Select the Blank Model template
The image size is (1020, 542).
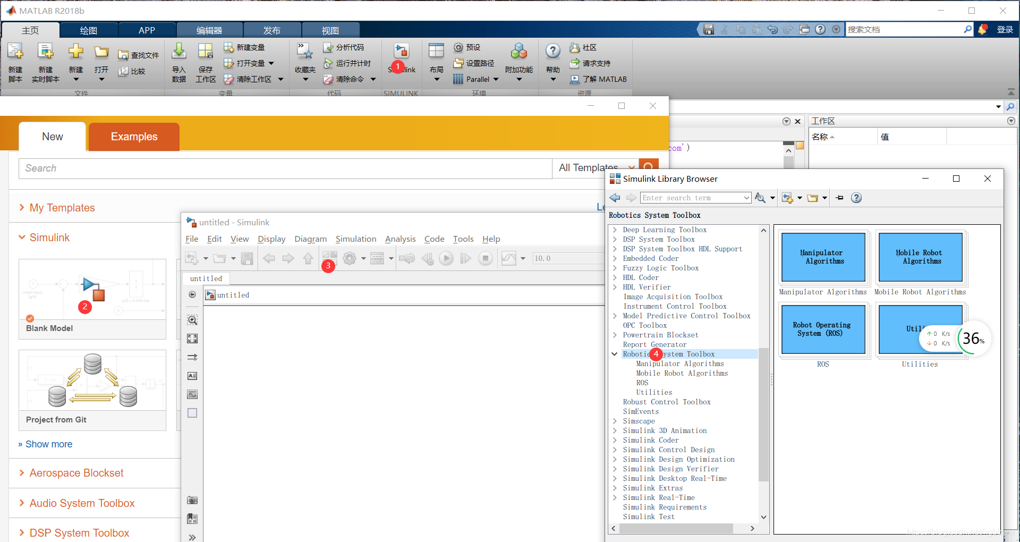click(x=92, y=299)
